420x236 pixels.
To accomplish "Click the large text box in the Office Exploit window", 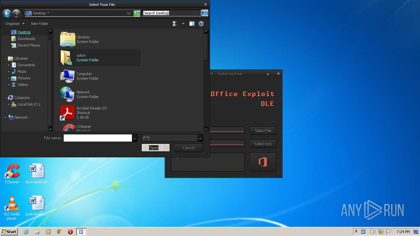I will point(208,162).
